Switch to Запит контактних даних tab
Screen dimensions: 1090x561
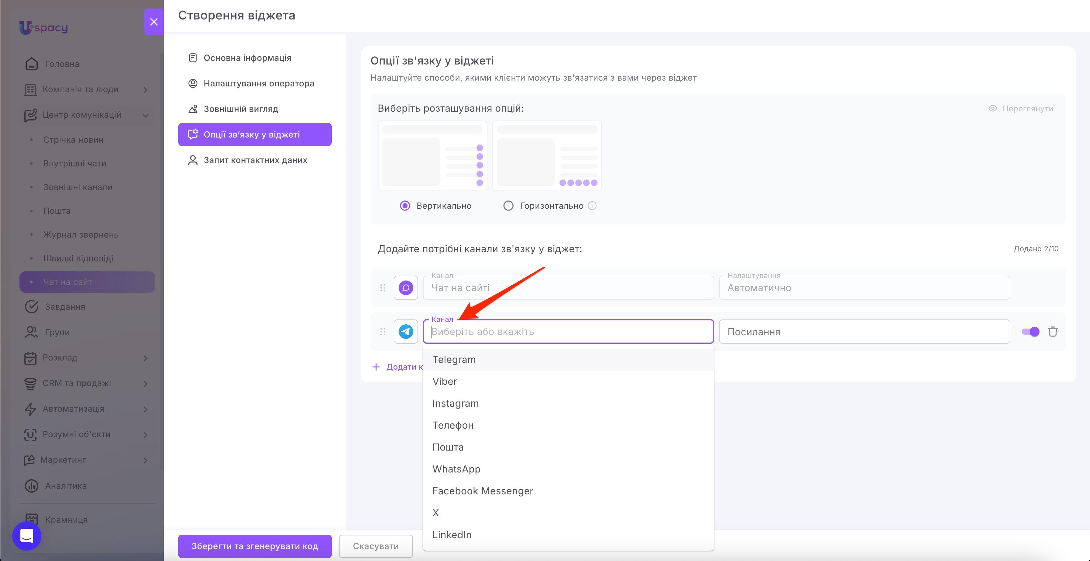click(255, 160)
